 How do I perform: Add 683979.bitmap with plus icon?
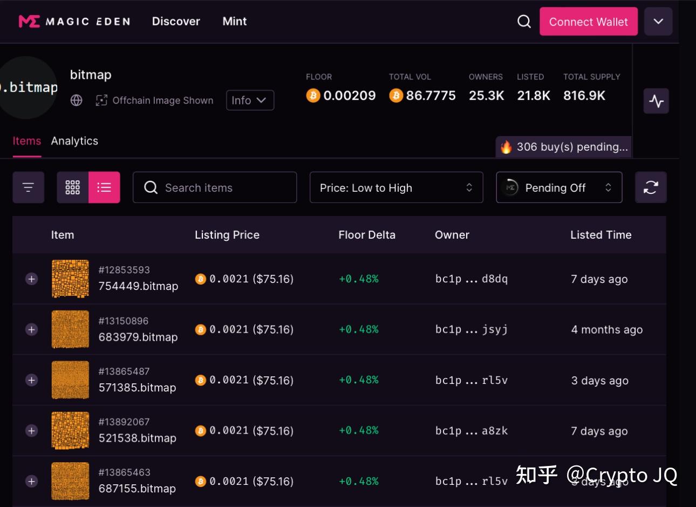(x=32, y=329)
